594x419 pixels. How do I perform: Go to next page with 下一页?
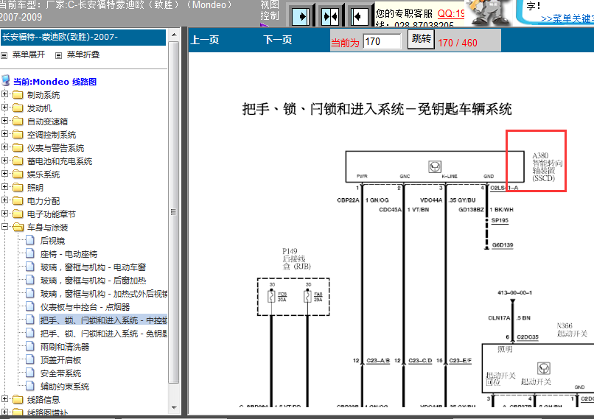pyautogui.click(x=278, y=40)
